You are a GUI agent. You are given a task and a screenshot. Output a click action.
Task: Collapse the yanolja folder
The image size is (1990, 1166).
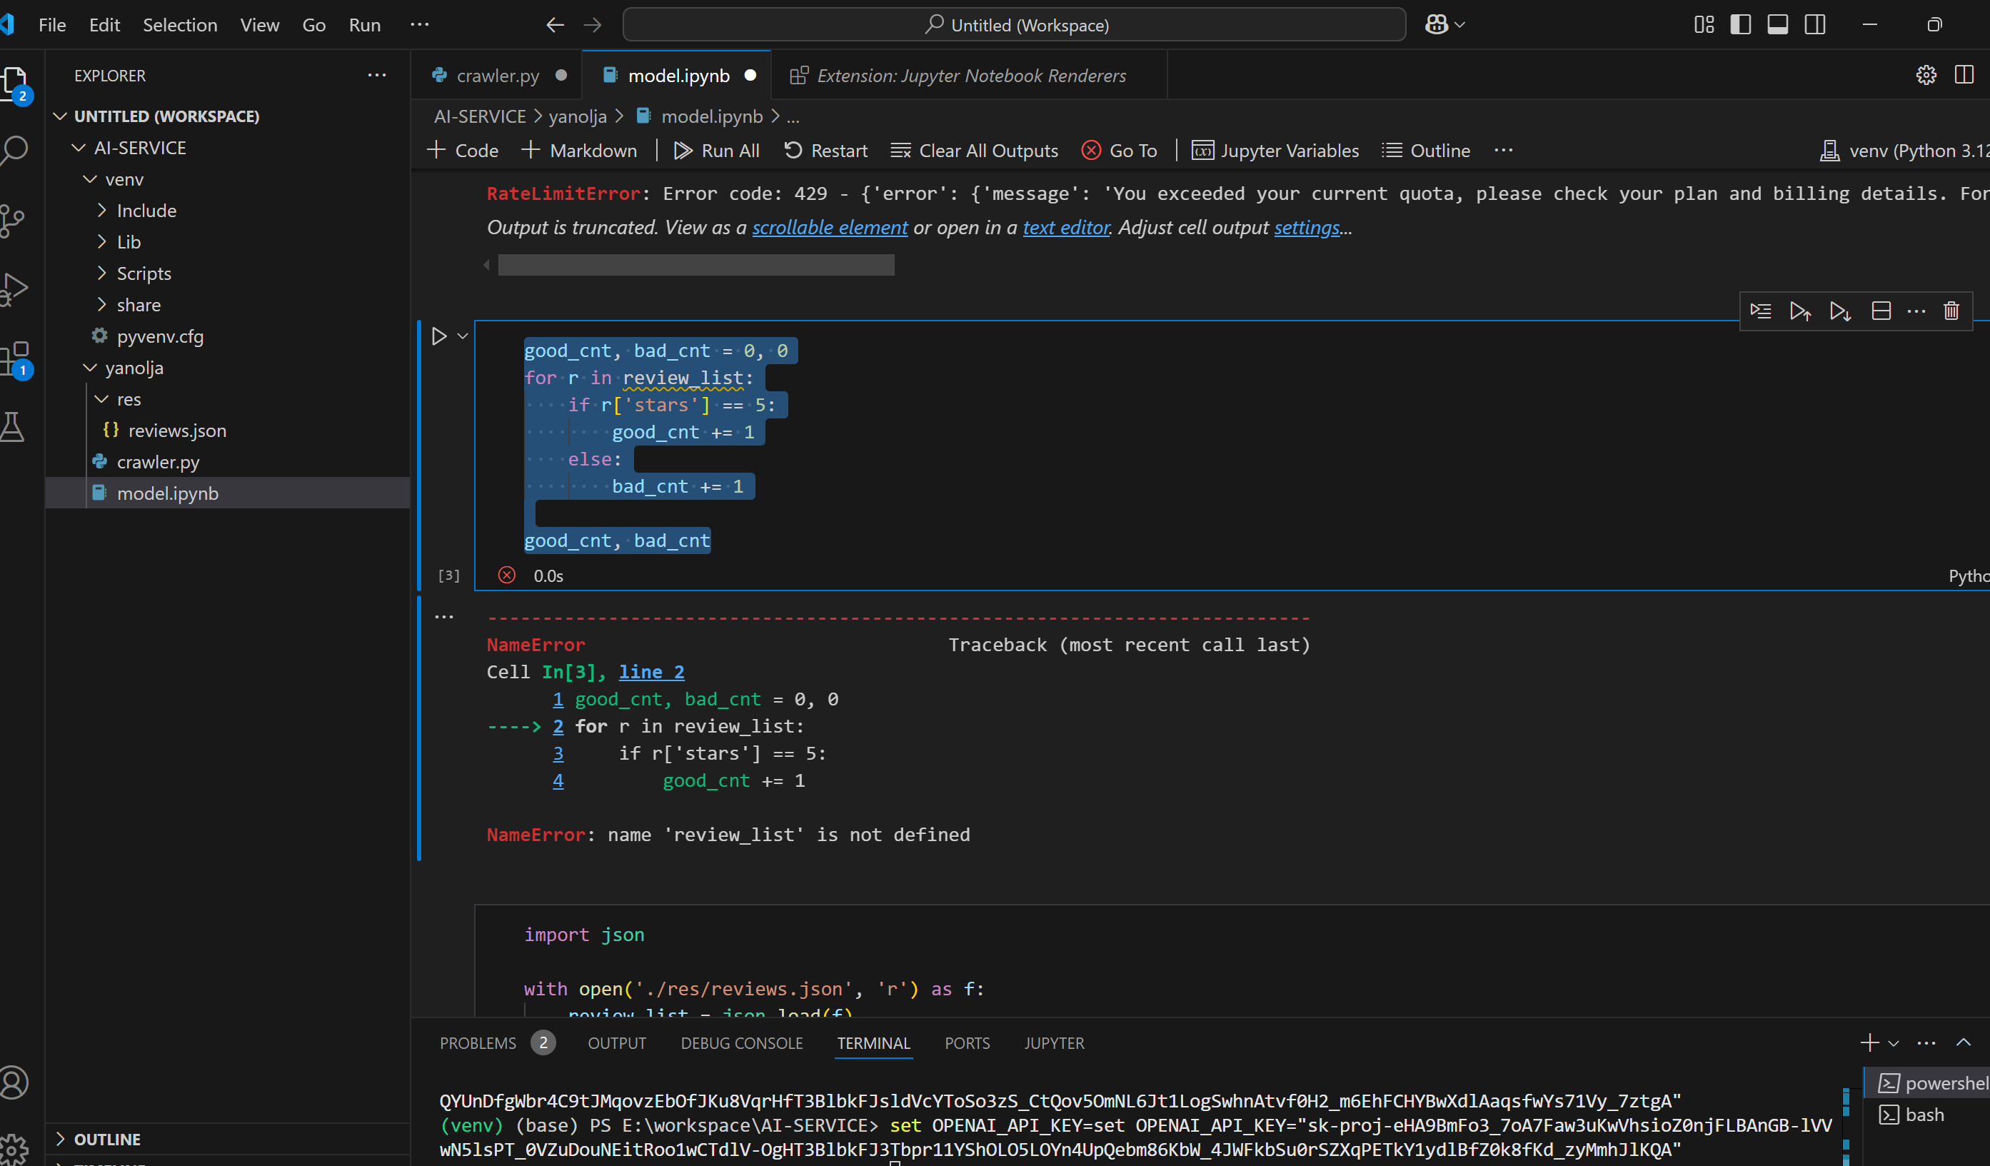click(x=91, y=368)
